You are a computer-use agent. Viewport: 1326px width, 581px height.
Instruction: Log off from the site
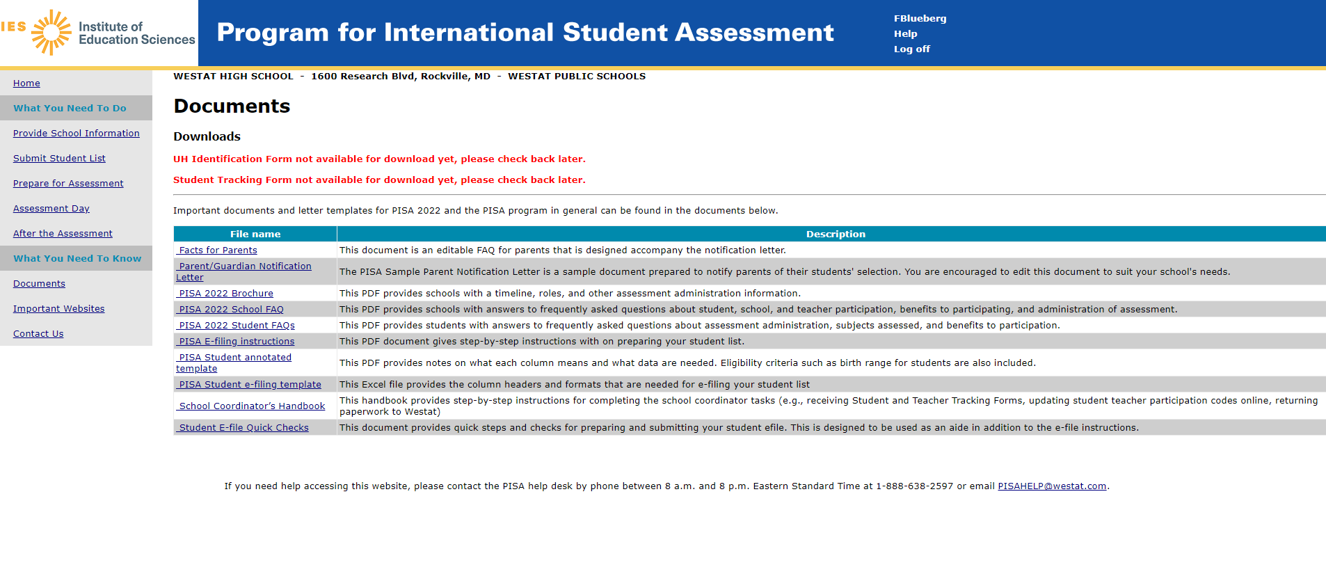coord(911,49)
